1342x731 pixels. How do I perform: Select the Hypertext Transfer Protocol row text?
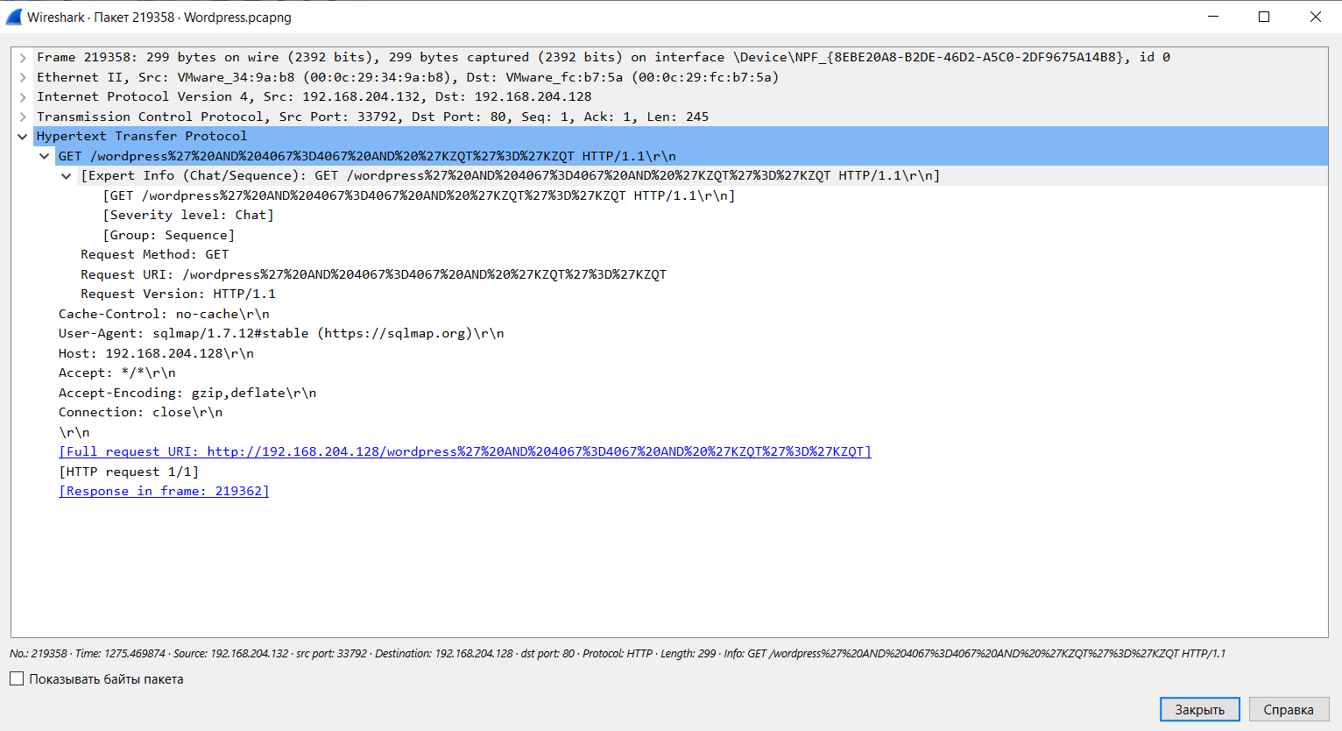click(142, 136)
